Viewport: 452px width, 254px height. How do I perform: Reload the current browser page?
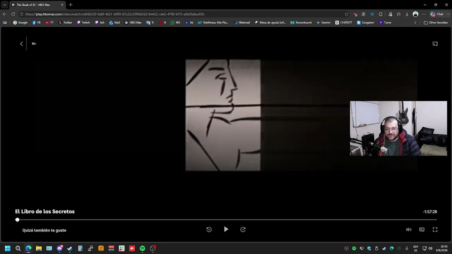tap(13, 14)
